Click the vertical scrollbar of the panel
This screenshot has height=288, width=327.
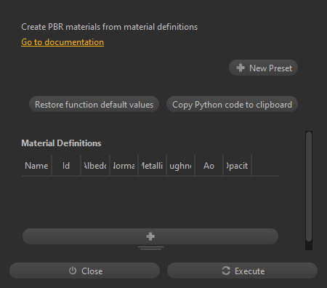coord(309,186)
